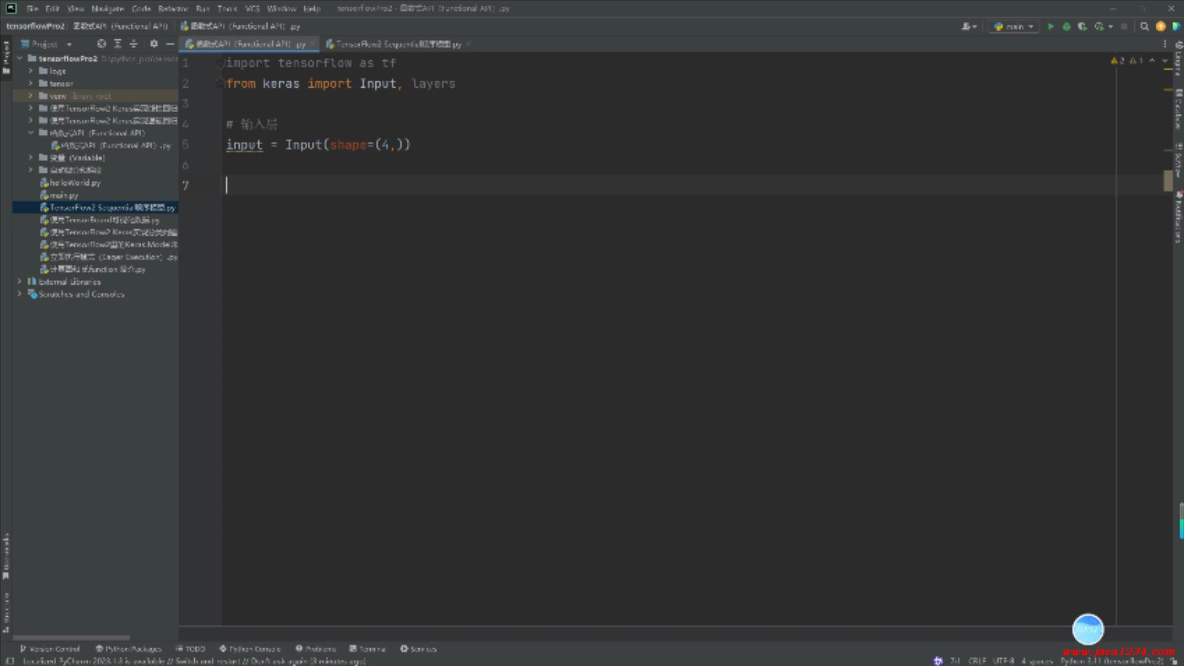Open Search Everywhere magnifier
This screenshot has width=1184, height=666.
(1145, 27)
